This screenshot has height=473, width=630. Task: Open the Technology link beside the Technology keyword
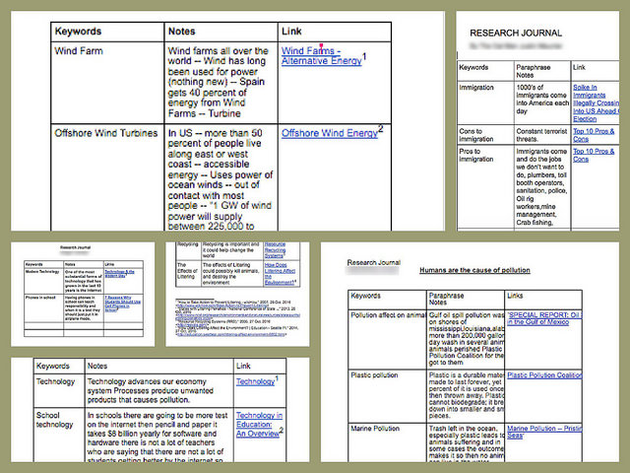click(x=256, y=381)
